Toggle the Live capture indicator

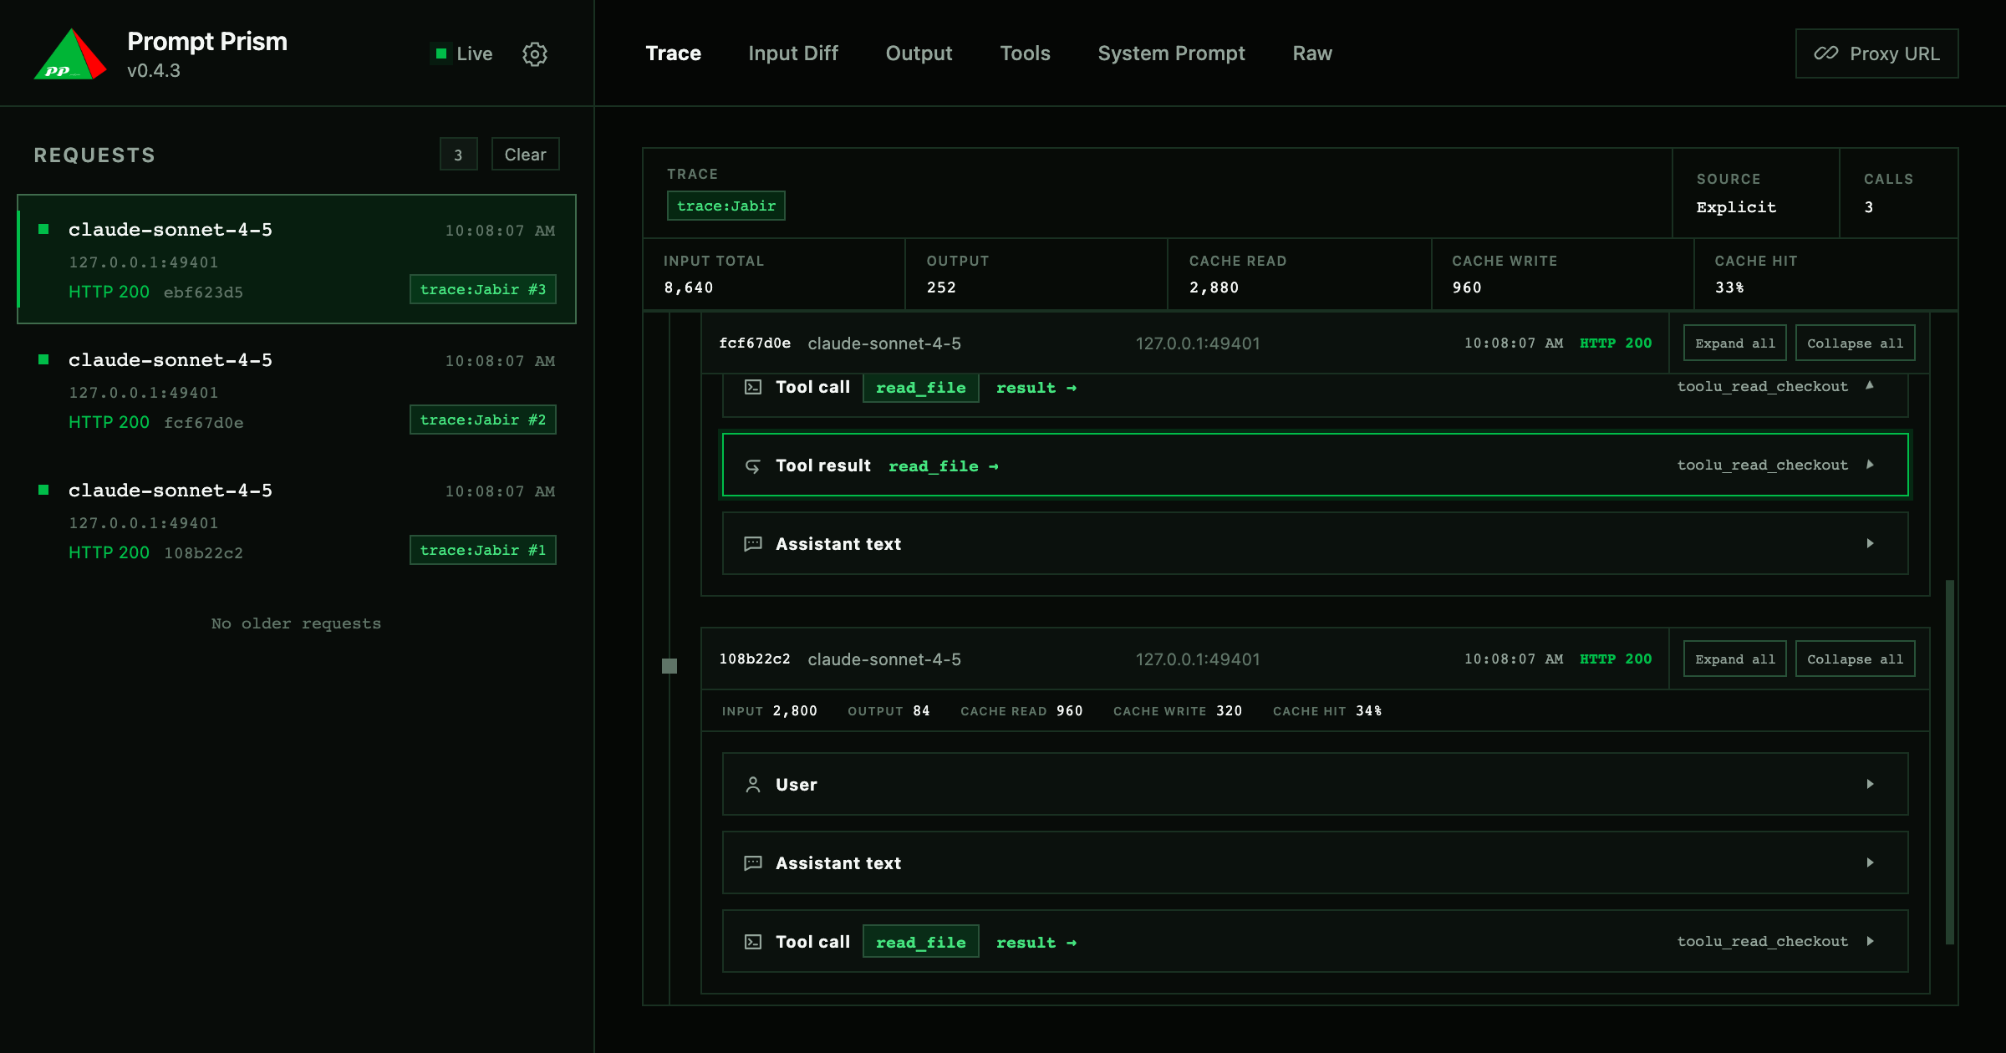(462, 53)
